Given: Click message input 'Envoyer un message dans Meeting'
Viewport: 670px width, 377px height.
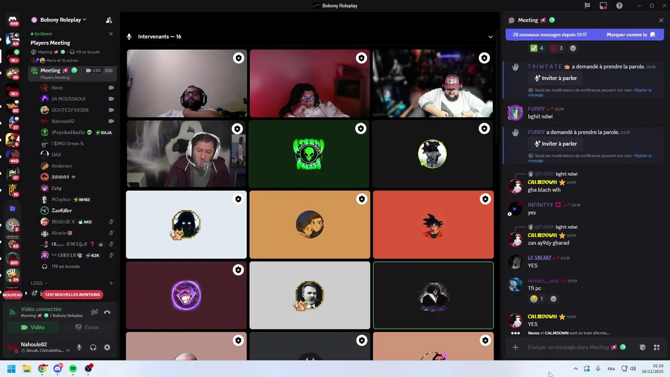Looking at the screenshot, I should [x=576, y=347].
